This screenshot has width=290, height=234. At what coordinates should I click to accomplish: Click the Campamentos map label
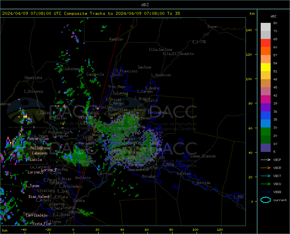138,170
